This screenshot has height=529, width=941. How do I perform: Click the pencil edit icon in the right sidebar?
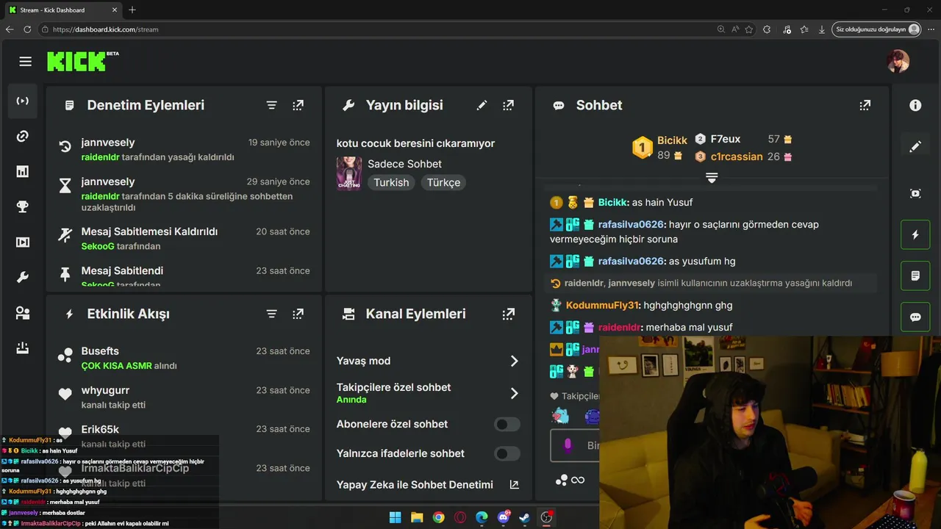coord(915,146)
